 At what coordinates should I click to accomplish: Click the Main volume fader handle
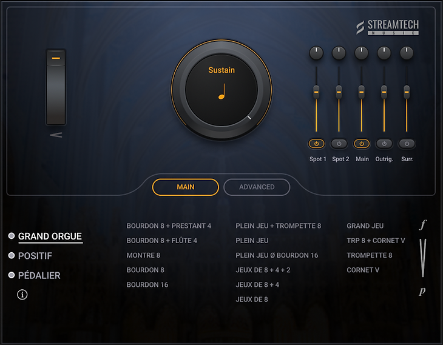pos(361,92)
